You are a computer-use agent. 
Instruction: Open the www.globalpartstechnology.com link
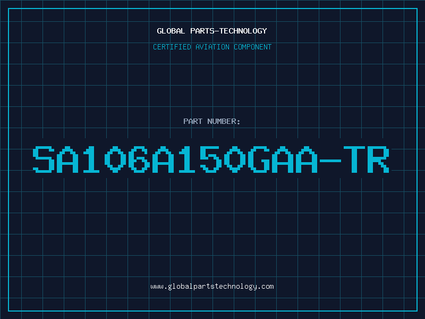212,287
